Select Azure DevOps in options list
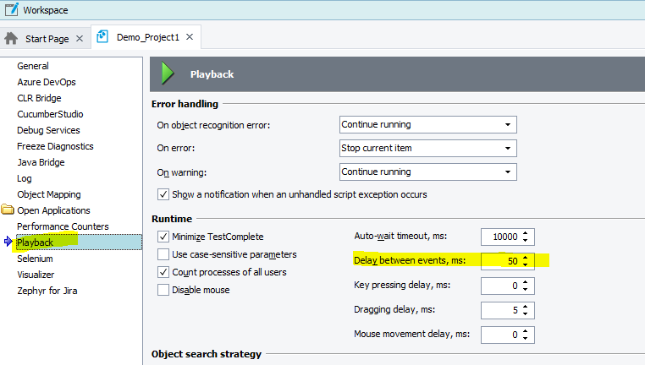 coord(47,82)
